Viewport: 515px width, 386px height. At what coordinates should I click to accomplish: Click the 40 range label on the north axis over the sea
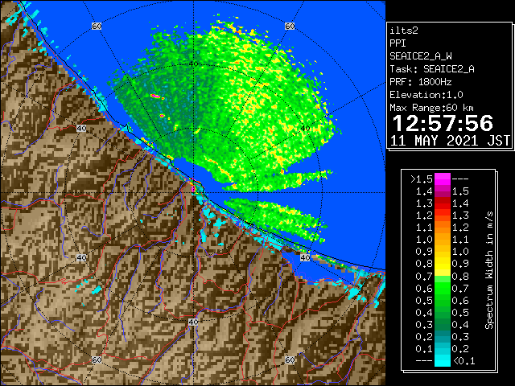pyautogui.click(x=193, y=64)
